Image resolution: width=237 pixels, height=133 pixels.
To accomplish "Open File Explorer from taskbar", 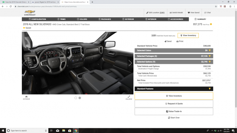I will click(64, 130).
